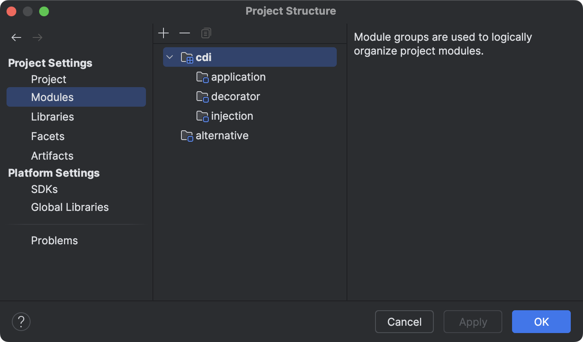Click the Cancel button
The width and height of the screenshot is (583, 342).
(x=404, y=322)
